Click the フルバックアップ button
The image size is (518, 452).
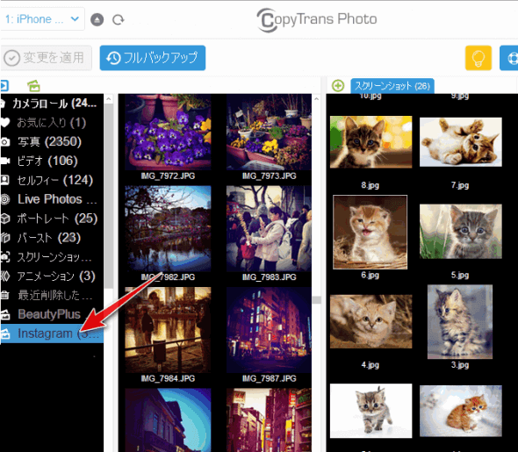pyautogui.click(x=153, y=58)
